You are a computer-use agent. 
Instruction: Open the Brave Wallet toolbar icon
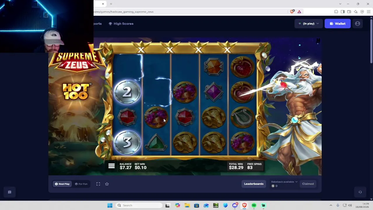[349, 12]
